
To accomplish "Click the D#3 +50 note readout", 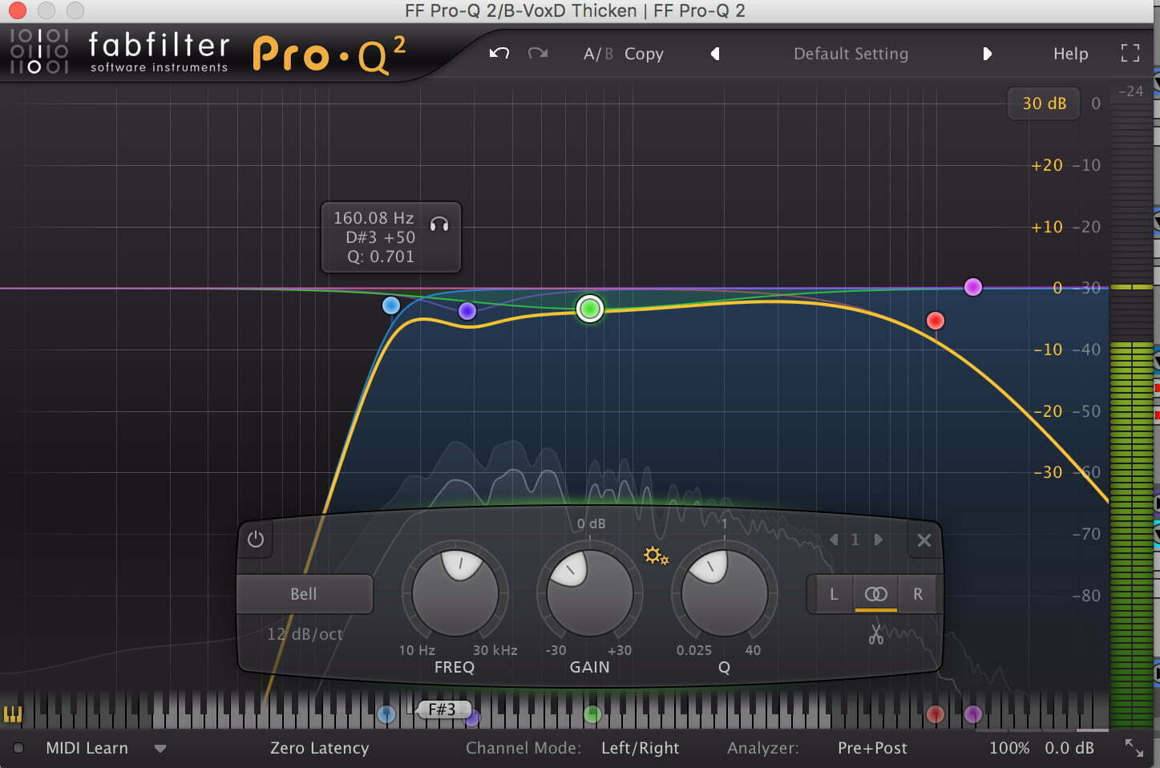I will [x=380, y=237].
